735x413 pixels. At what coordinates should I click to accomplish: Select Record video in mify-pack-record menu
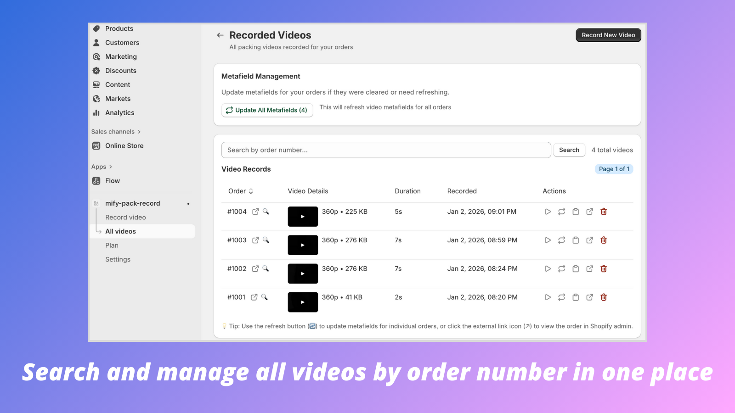click(x=125, y=217)
